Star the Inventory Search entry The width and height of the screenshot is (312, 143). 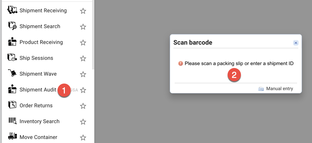point(83,122)
